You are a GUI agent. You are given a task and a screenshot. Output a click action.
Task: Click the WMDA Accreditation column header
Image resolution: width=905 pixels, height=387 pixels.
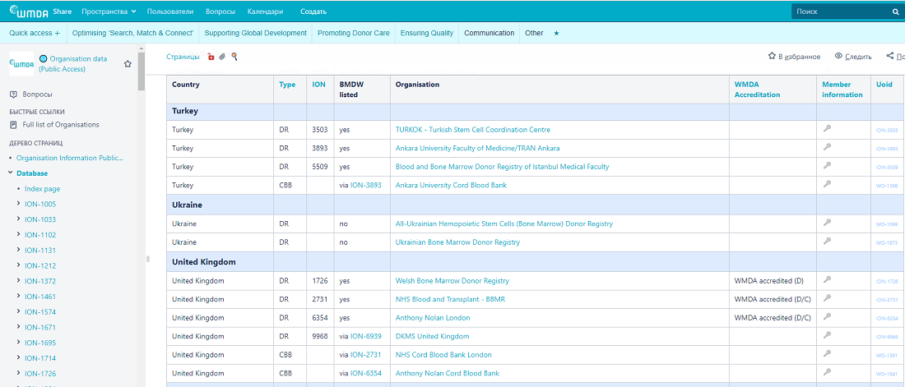click(757, 90)
